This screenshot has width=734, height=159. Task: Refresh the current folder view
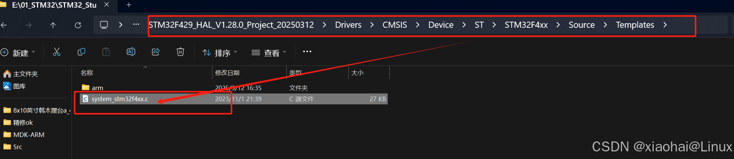tap(78, 25)
